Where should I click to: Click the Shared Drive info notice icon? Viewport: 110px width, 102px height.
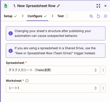pyautogui.click(x=11, y=51)
